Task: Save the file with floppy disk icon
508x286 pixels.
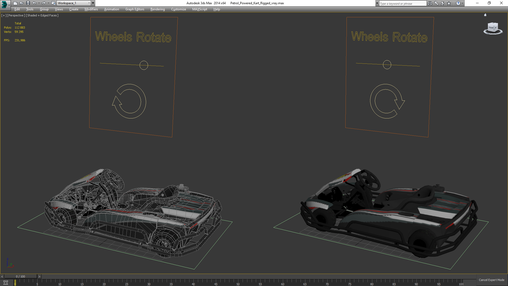Action: (28, 3)
